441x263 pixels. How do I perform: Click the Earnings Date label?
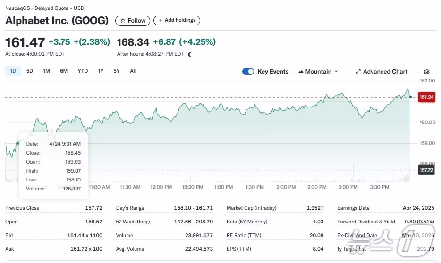(x=353, y=208)
